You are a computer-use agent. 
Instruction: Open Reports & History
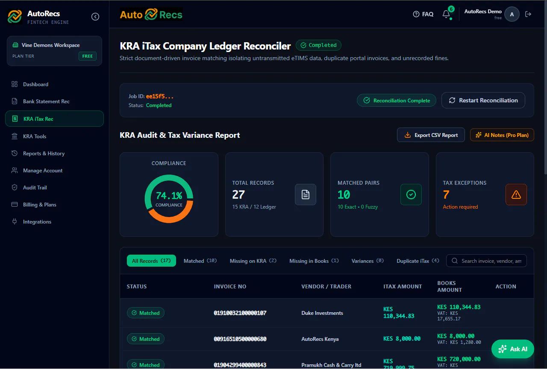54,154
